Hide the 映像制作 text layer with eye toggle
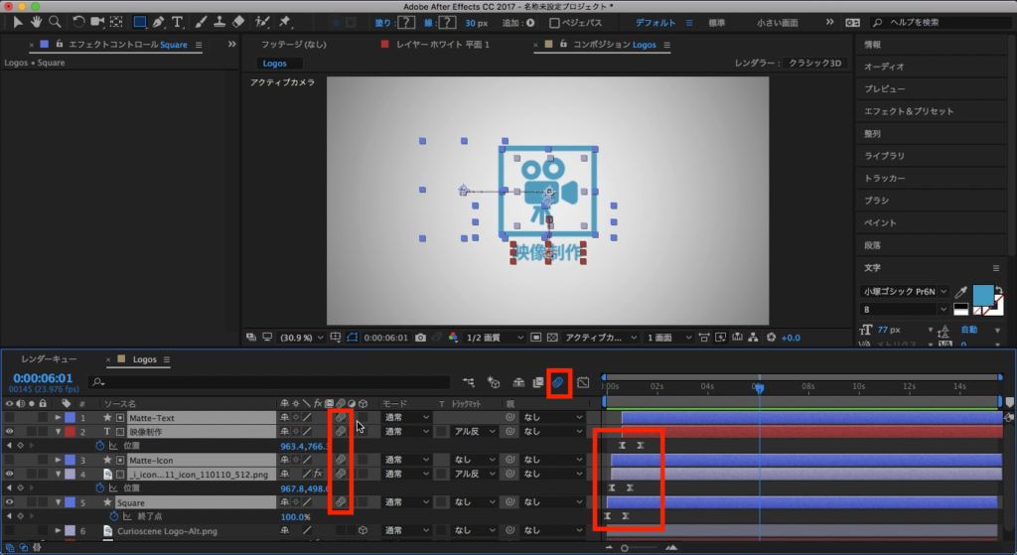The width and height of the screenshot is (1017, 555). tap(10, 432)
